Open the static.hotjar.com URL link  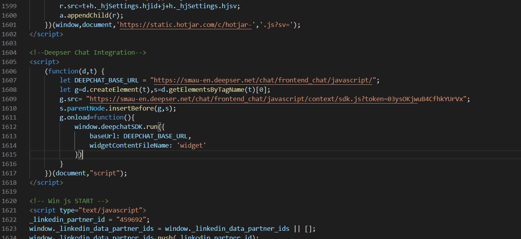pyautogui.click(x=186, y=25)
